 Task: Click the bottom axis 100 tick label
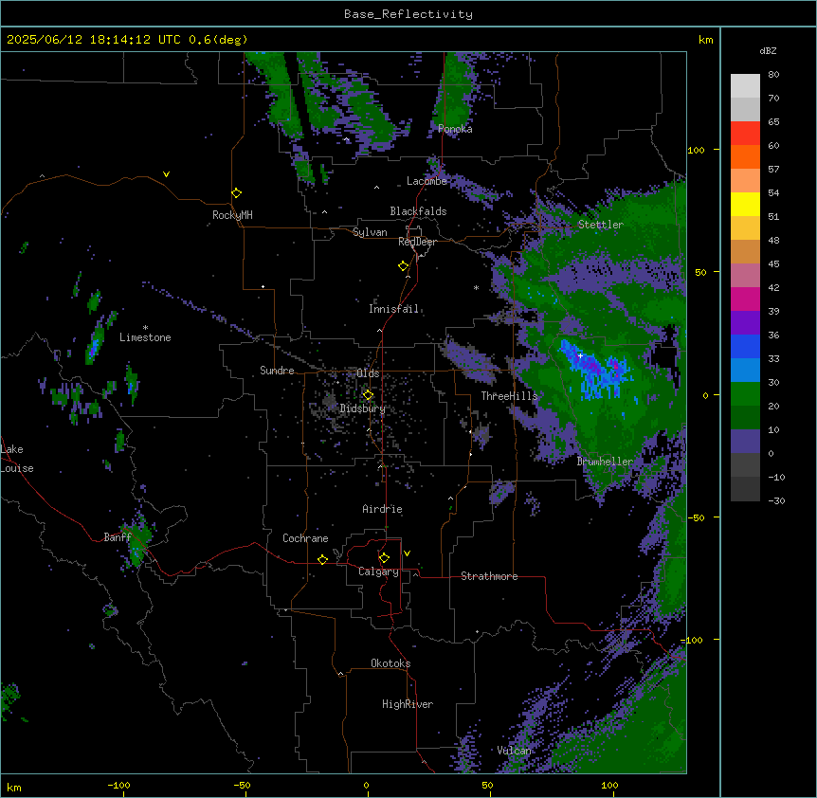click(x=609, y=785)
